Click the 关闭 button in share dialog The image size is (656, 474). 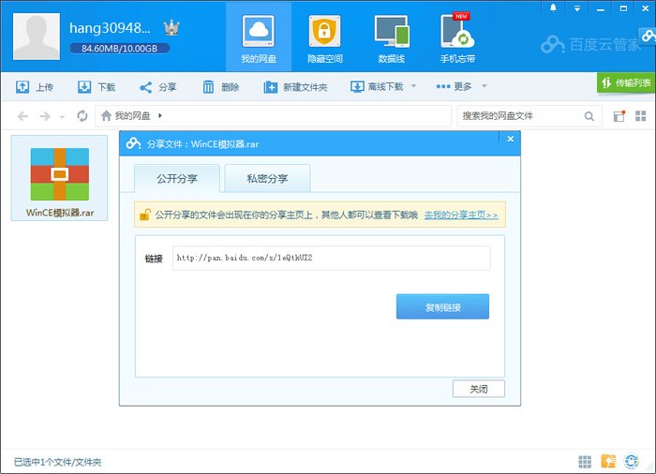click(x=478, y=389)
